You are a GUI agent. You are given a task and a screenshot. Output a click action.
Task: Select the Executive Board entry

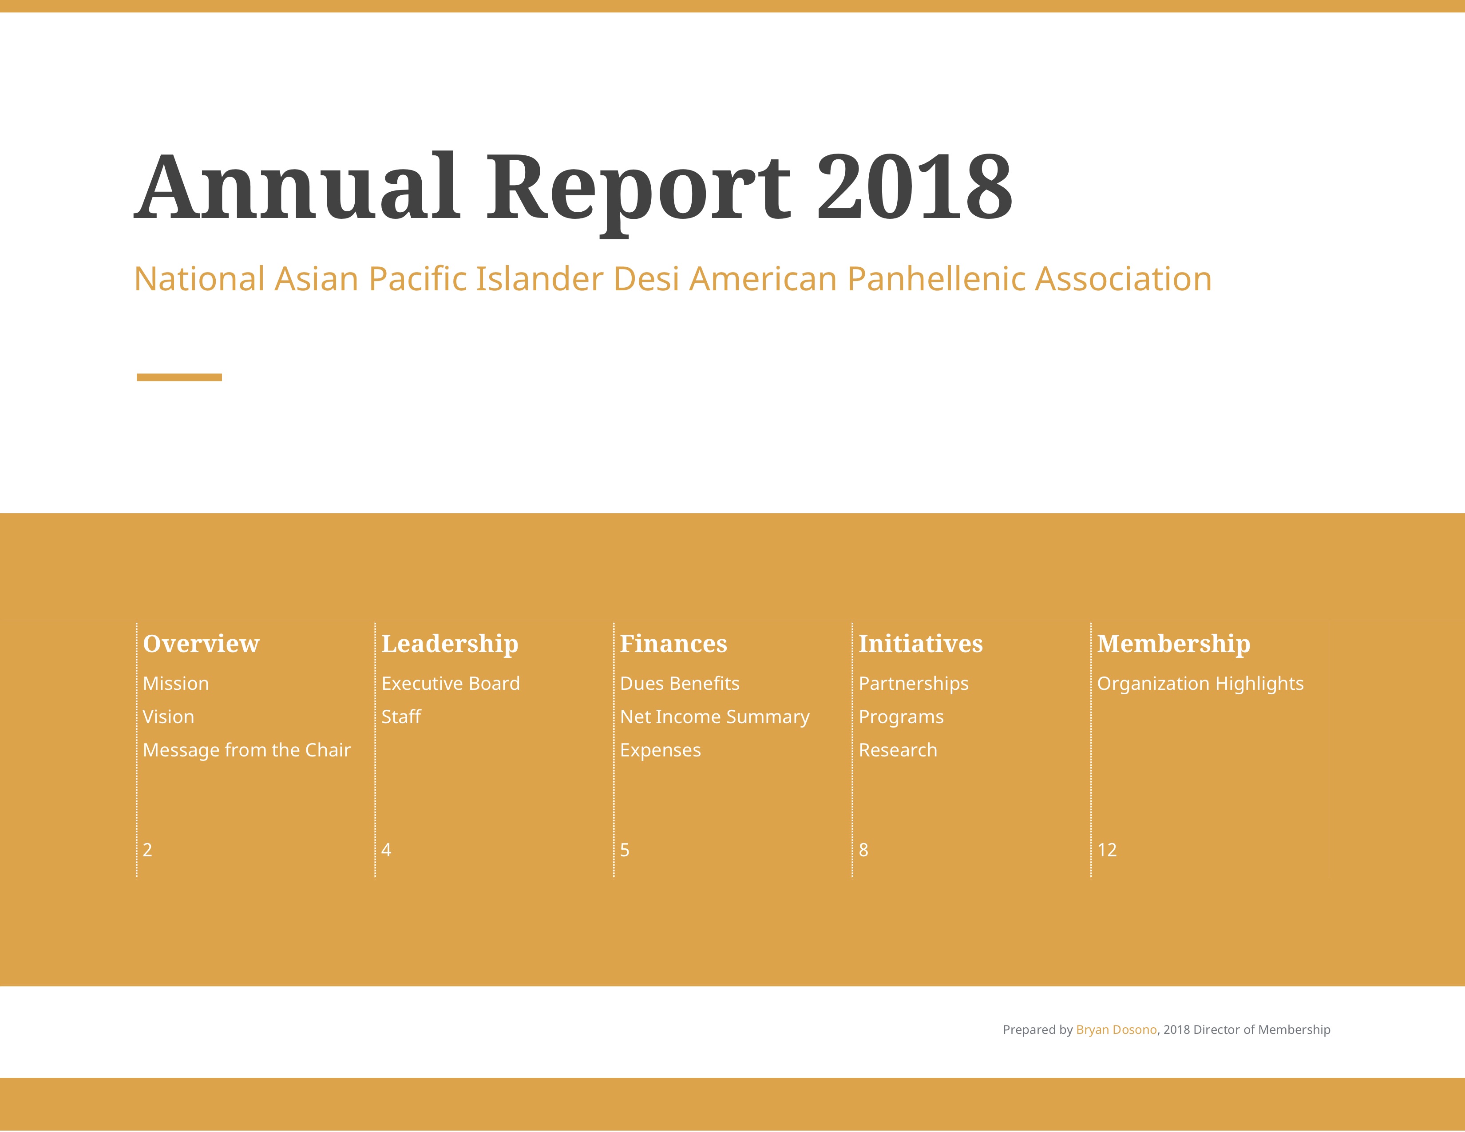click(450, 683)
